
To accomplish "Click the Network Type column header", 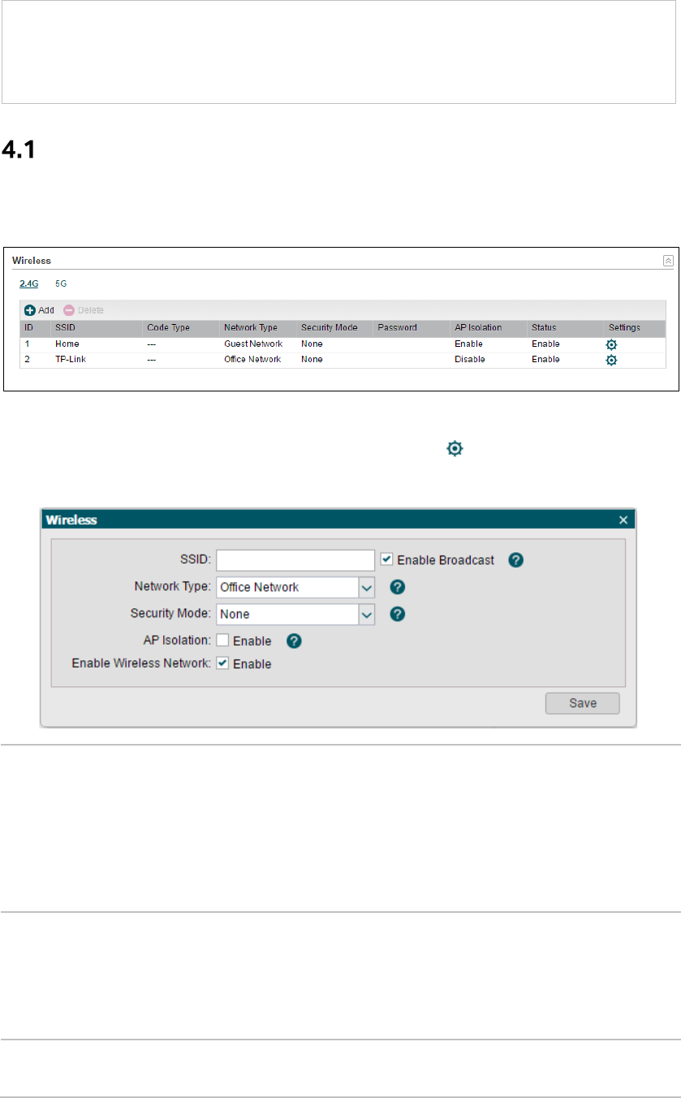I will 251,328.
